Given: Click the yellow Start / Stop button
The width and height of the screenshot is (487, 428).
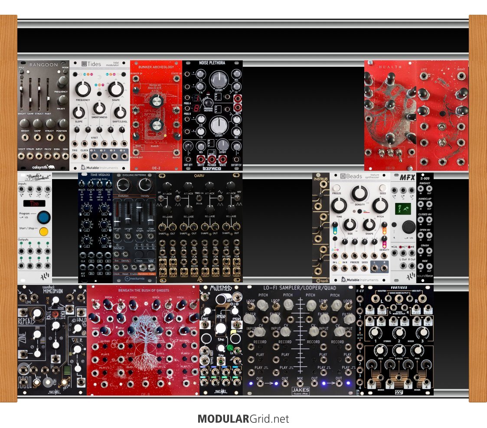Looking at the screenshot, I should [x=44, y=232].
